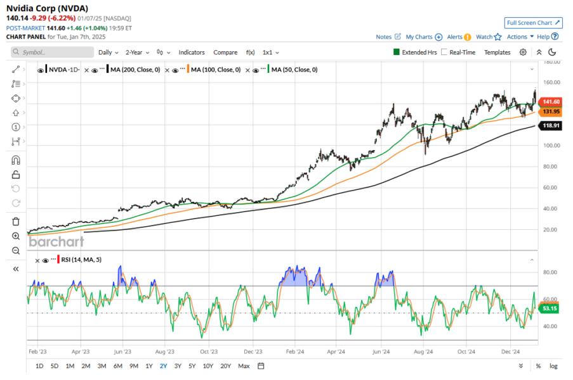The width and height of the screenshot is (573, 380).
Task: Click the trash delete drawings icon
Action: (x=16, y=222)
